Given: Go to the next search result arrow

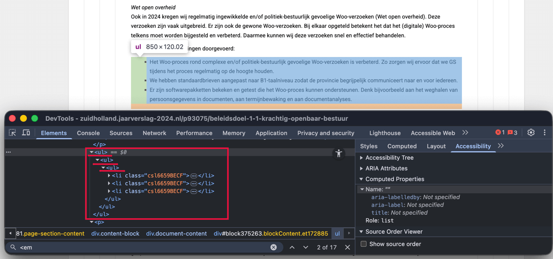Looking at the screenshot, I should [x=306, y=247].
